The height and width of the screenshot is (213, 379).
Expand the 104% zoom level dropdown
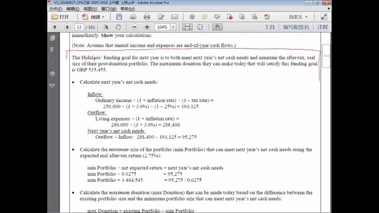[x=173, y=27]
